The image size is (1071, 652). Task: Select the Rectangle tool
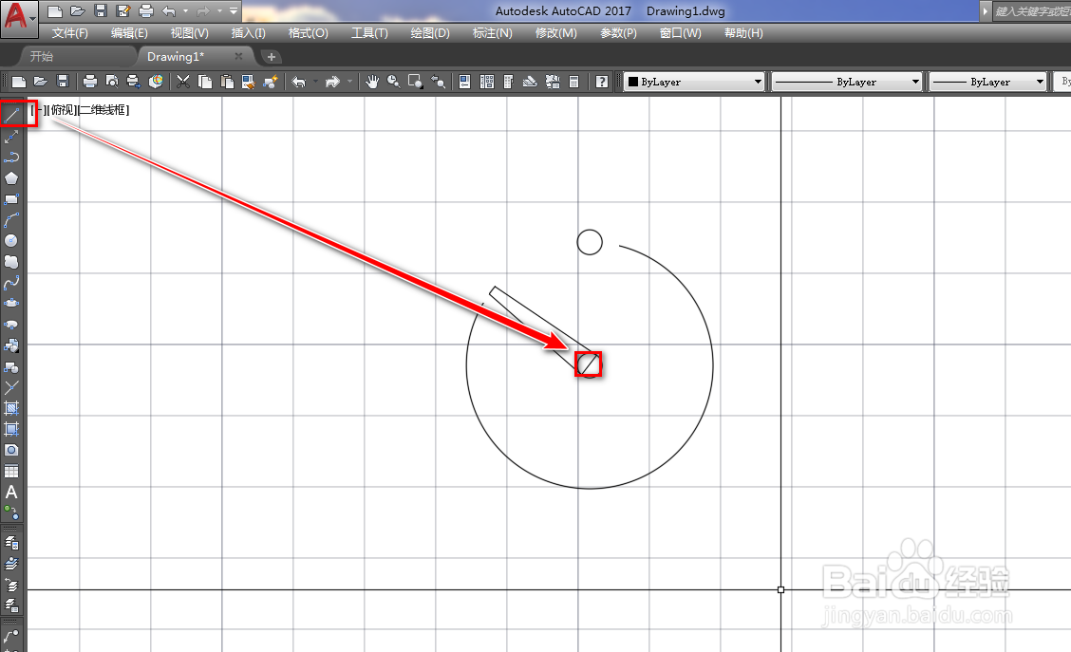coord(11,199)
